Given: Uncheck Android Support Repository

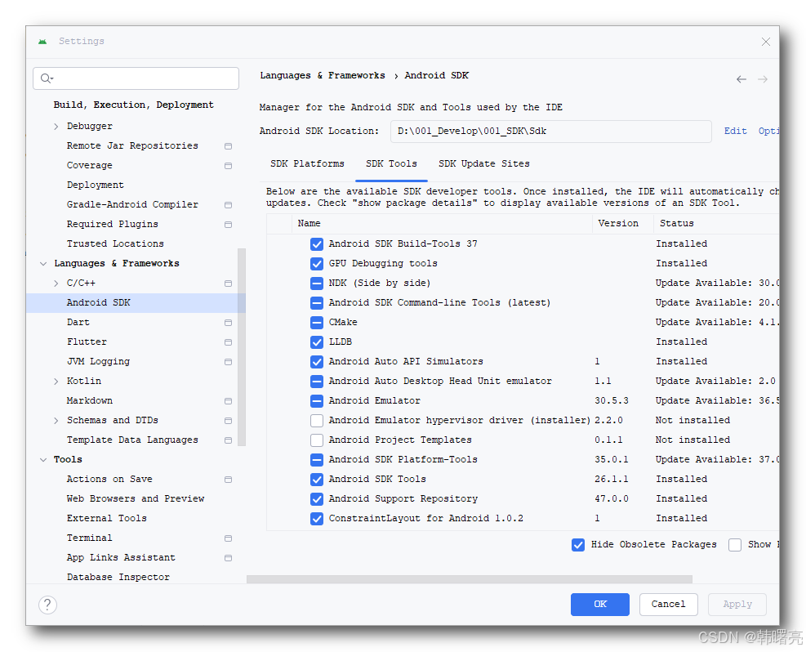Looking at the screenshot, I should tap(317, 498).
